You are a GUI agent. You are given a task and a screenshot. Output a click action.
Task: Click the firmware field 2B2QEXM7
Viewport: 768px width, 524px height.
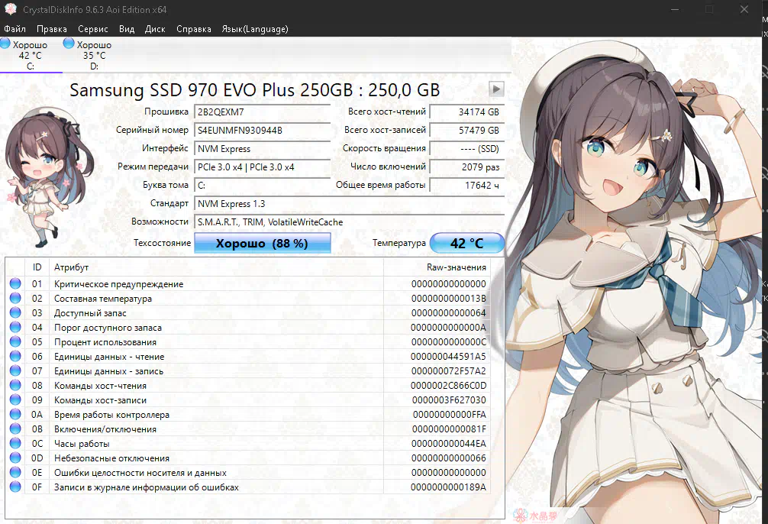tap(263, 112)
